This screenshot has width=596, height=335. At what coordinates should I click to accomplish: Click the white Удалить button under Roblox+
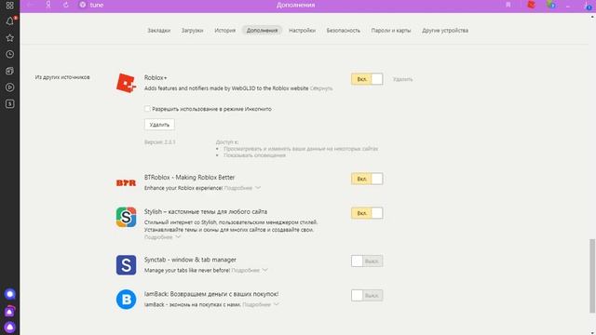point(159,125)
